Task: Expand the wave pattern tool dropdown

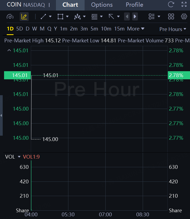Action: (84, 16)
